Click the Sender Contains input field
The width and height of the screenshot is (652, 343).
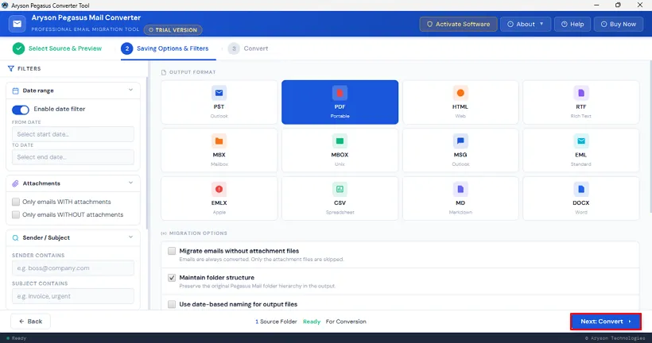pyautogui.click(x=73, y=268)
